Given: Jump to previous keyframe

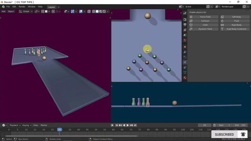Looking at the screenshot, I should [x=120, y=125].
